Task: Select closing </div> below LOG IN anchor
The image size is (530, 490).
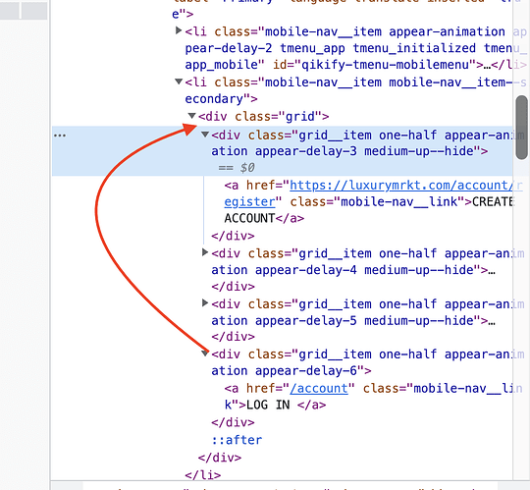Action: point(233,422)
